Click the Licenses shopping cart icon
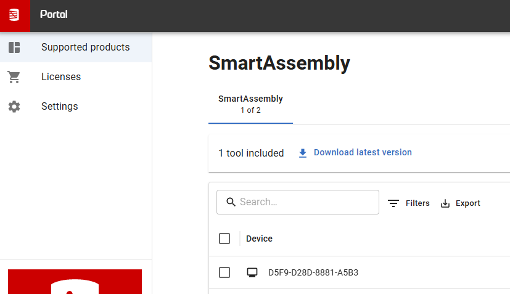This screenshot has width=510, height=294. (14, 77)
